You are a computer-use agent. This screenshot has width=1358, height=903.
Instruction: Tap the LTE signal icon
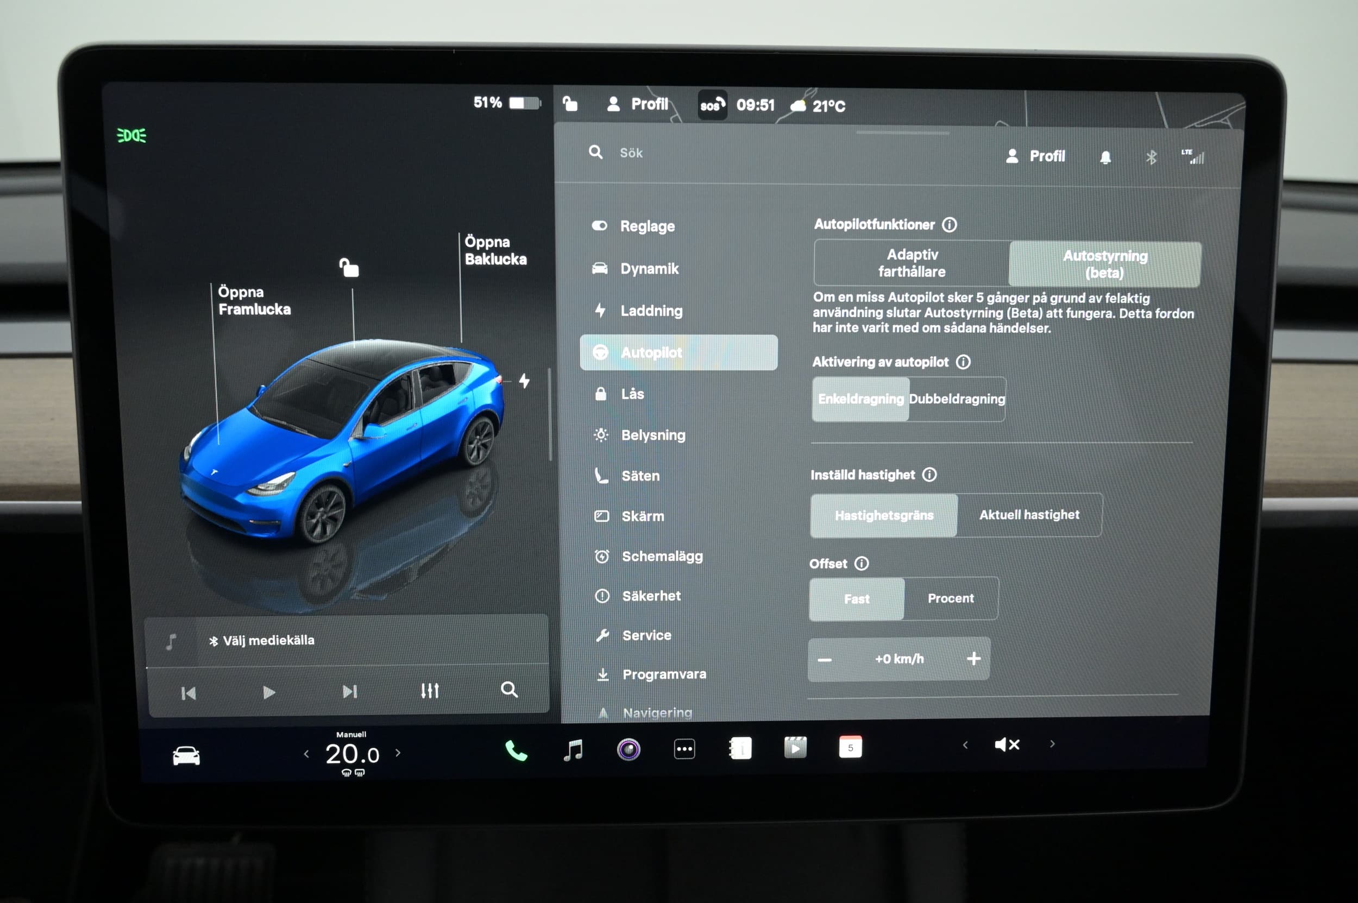click(x=1193, y=156)
